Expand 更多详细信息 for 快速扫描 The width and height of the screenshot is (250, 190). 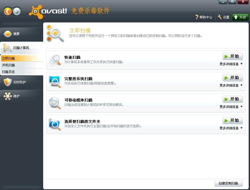point(231,64)
